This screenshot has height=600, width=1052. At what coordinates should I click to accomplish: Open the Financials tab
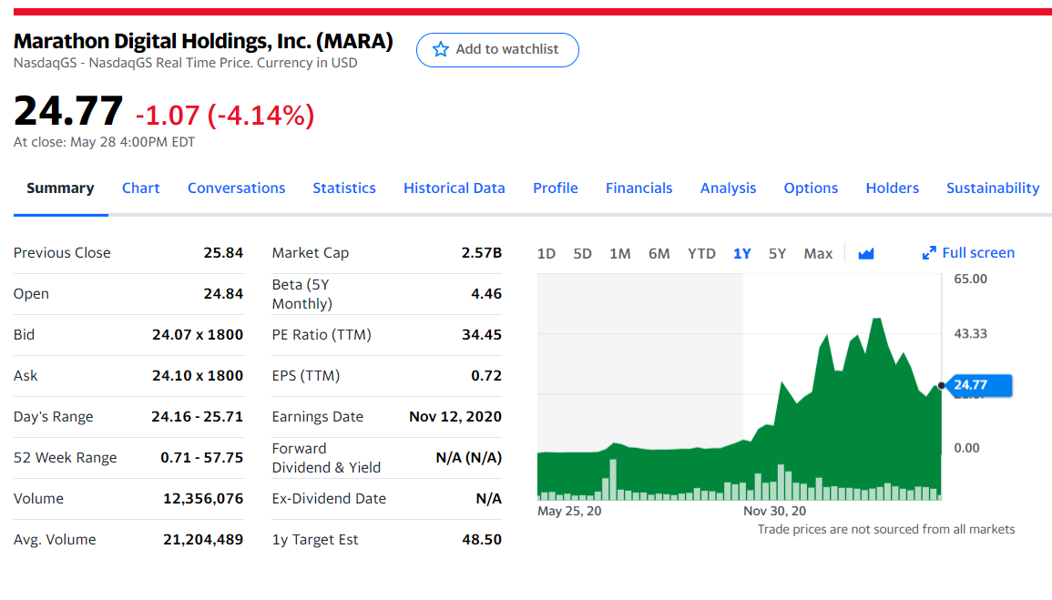[638, 188]
